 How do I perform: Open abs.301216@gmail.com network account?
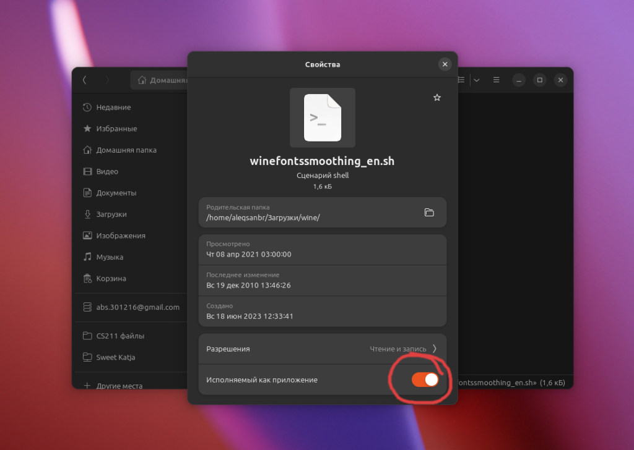[137, 307]
